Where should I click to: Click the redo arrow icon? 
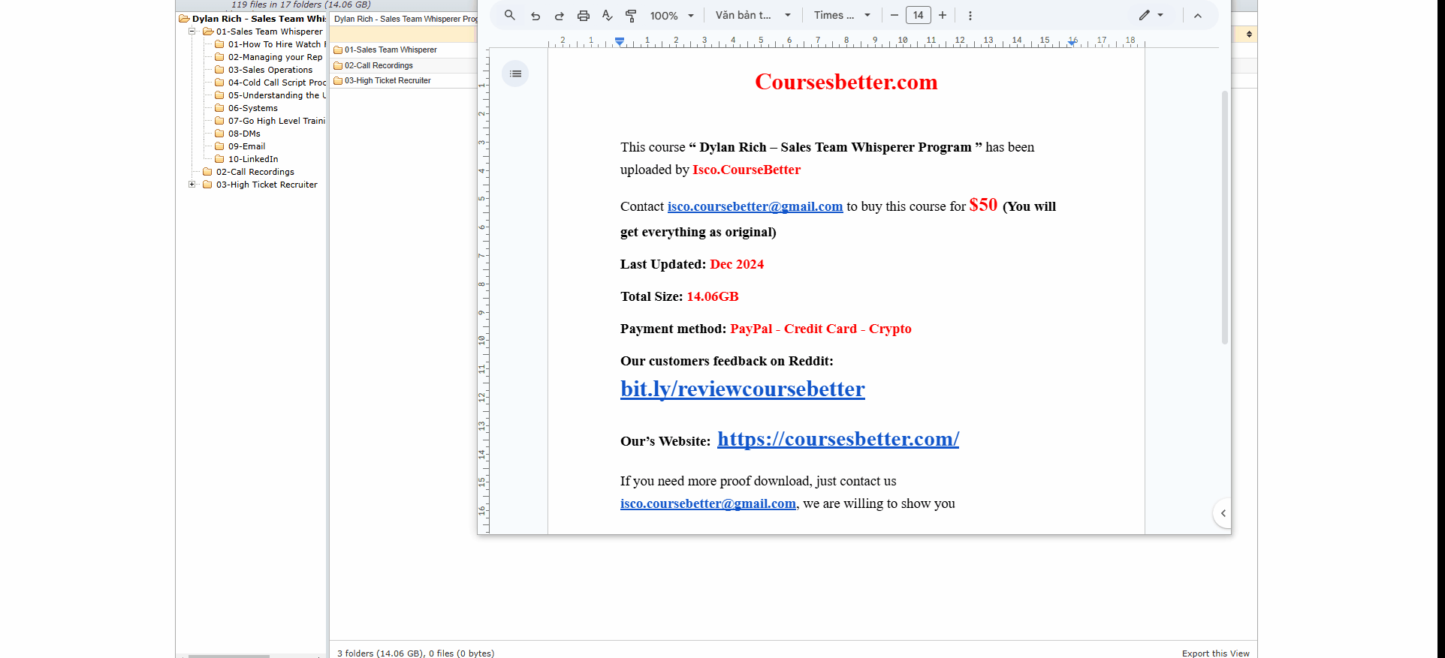coord(560,16)
